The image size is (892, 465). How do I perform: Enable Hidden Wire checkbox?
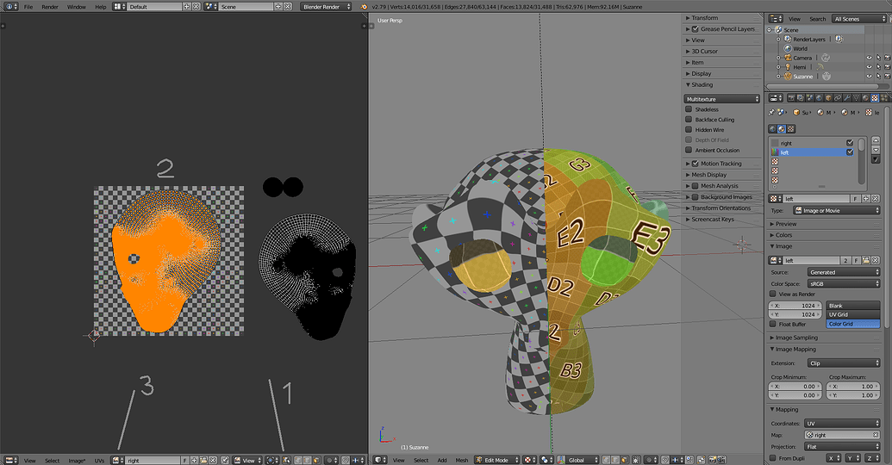pyautogui.click(x=689, y=130)
